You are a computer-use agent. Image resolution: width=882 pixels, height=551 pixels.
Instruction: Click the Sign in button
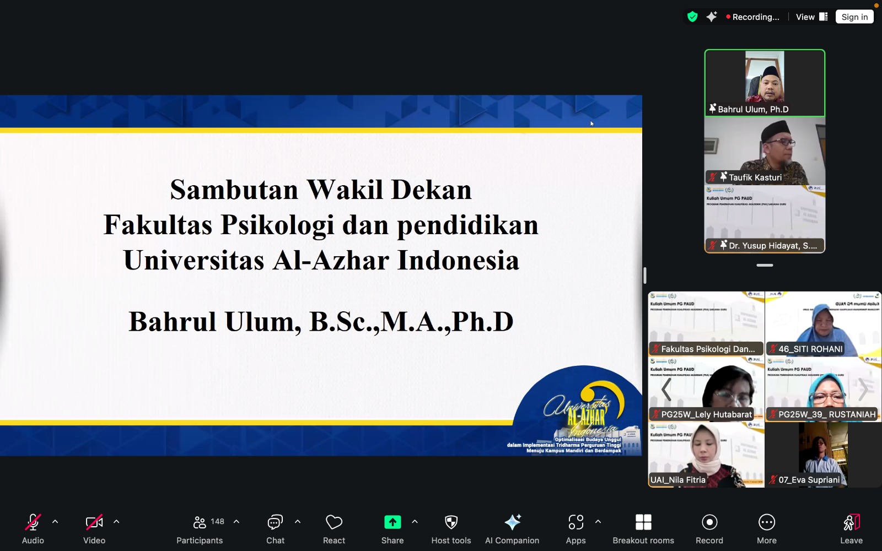(x=854, y=17)
